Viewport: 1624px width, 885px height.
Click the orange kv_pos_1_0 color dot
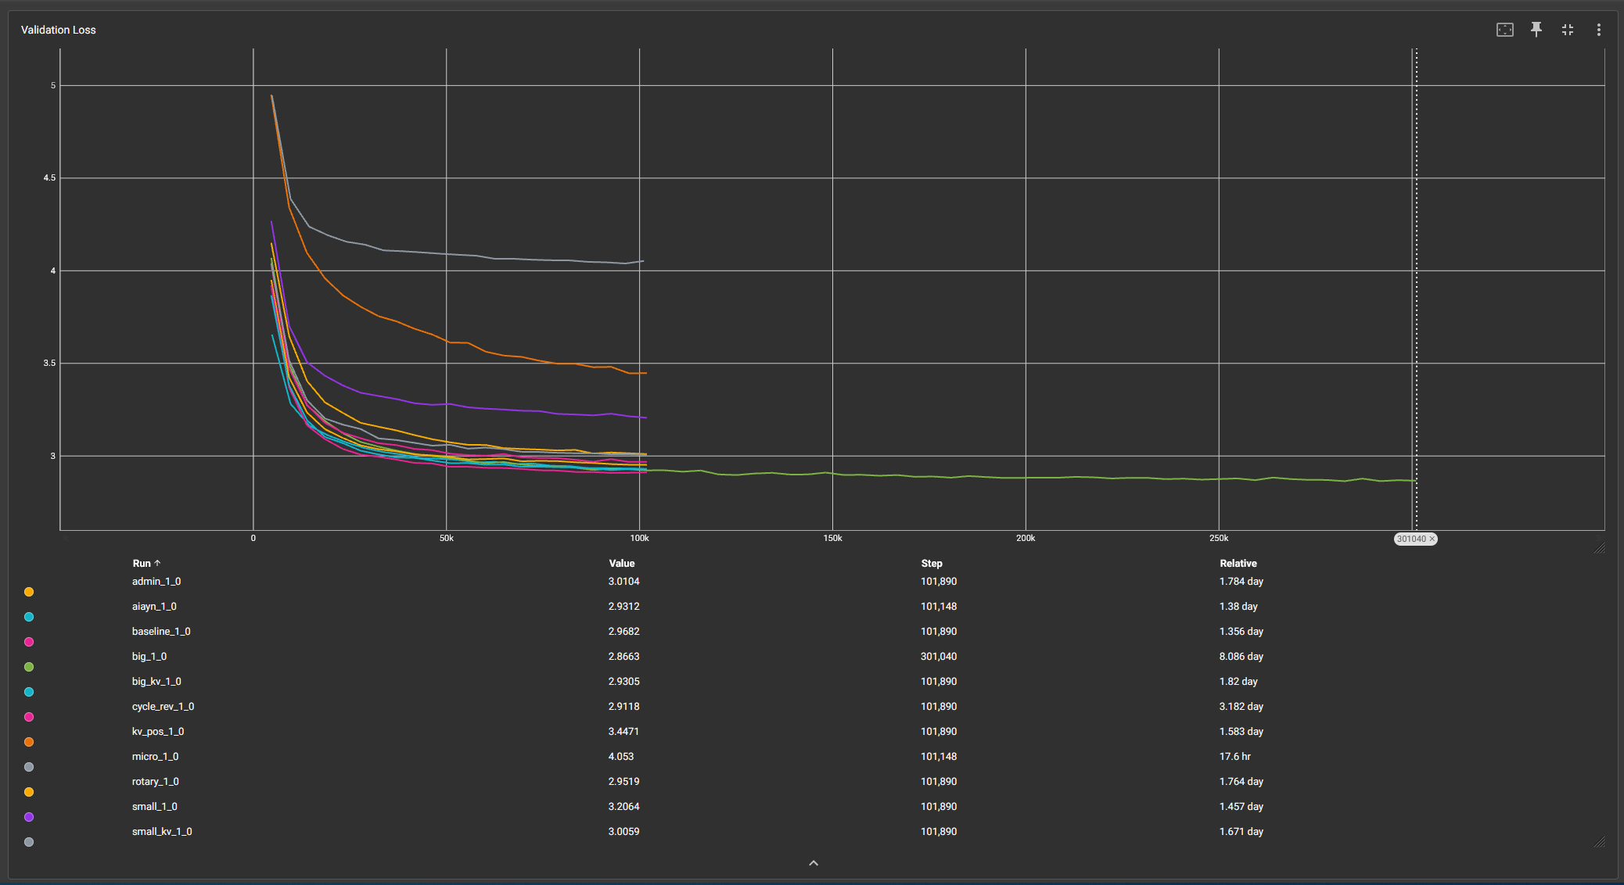pyautogui.click(x=29, y=742)
